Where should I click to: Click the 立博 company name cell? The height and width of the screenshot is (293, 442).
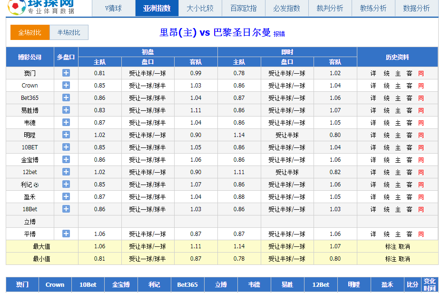(x=30, y=222)
